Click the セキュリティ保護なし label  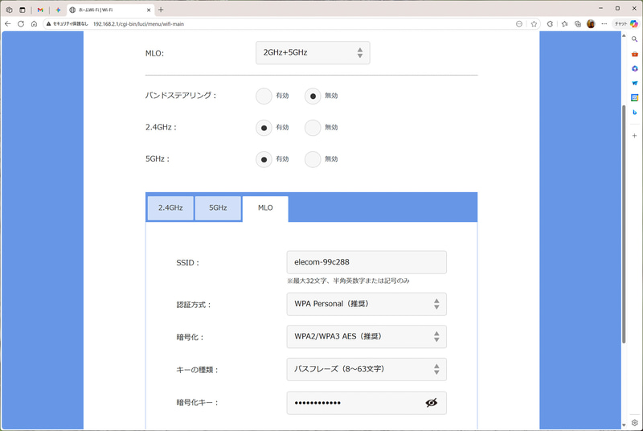click(70, 24)
